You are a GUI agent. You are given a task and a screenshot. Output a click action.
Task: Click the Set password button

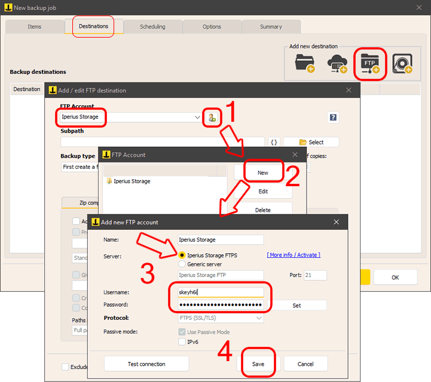coord(296,306)
